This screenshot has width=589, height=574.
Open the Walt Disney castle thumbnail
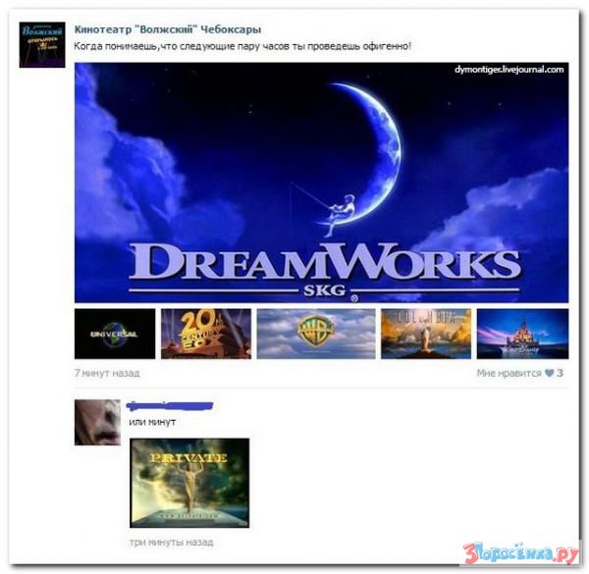pos(522,334)
